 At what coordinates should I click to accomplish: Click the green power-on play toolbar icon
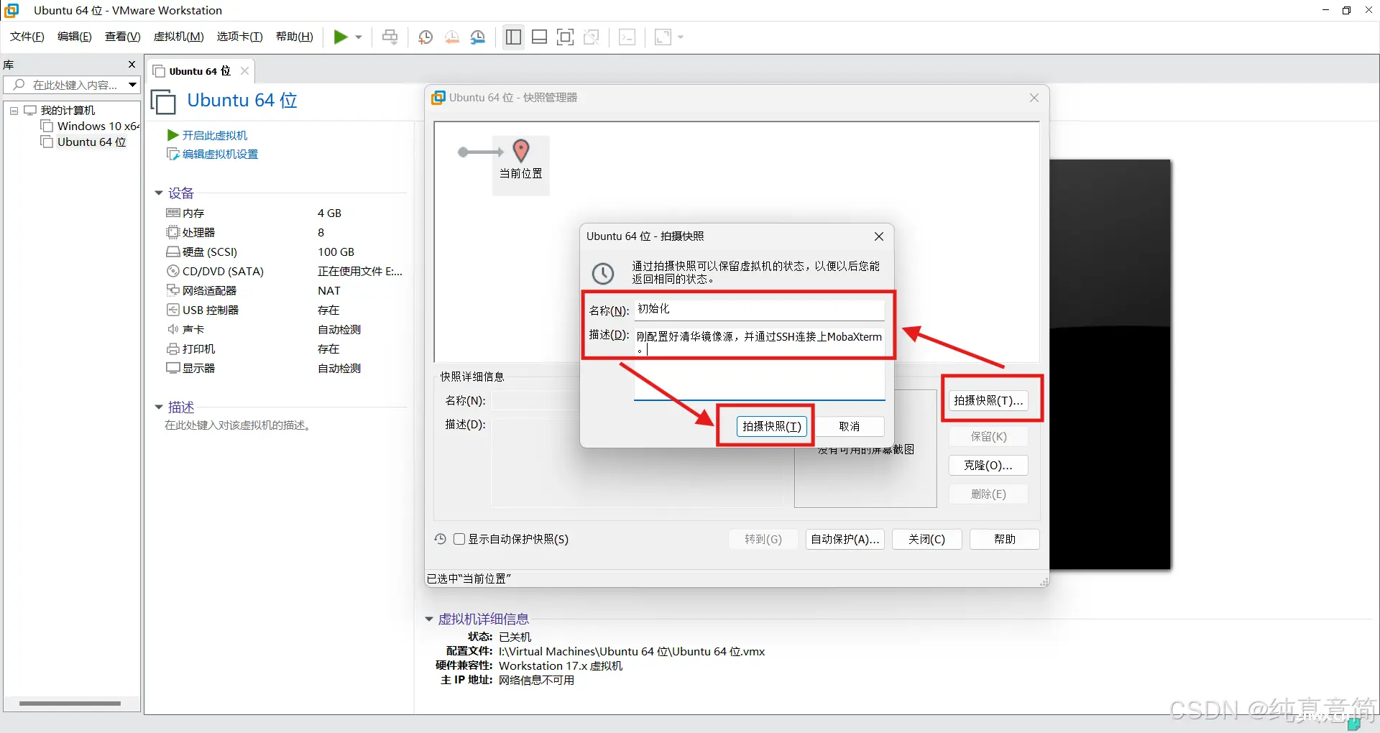point(341,37)
